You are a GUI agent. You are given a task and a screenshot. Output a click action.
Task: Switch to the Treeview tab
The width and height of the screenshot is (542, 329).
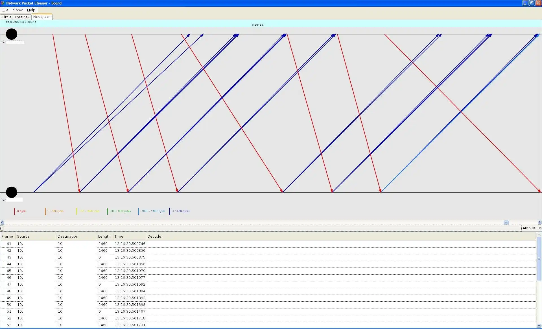tap(22, 17)
